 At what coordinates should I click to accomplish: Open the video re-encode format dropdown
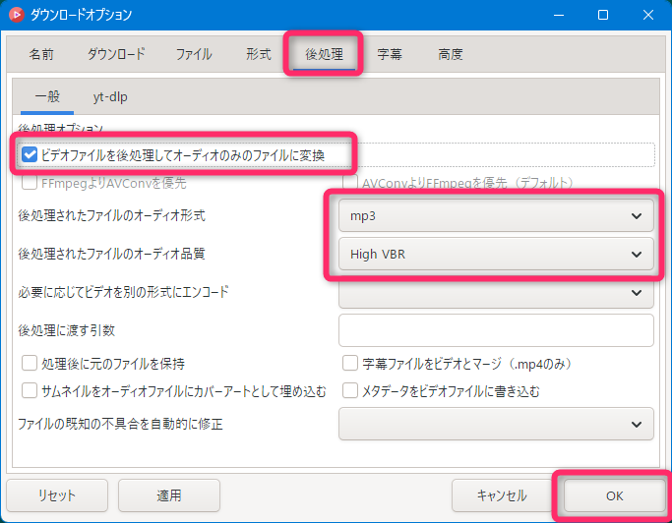click(496, 292)
